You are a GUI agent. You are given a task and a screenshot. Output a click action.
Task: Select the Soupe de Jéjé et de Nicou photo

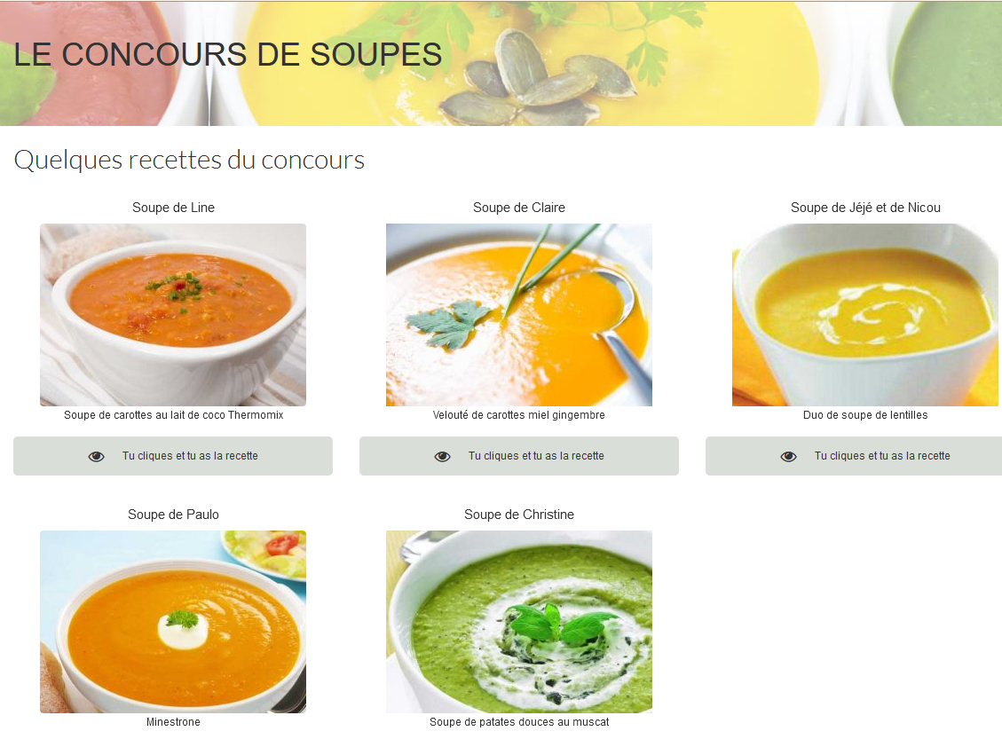(x=865, y=315)
